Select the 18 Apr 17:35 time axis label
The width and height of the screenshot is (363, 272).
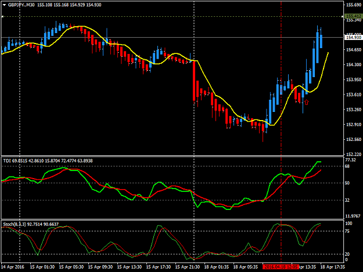point(333,267)
